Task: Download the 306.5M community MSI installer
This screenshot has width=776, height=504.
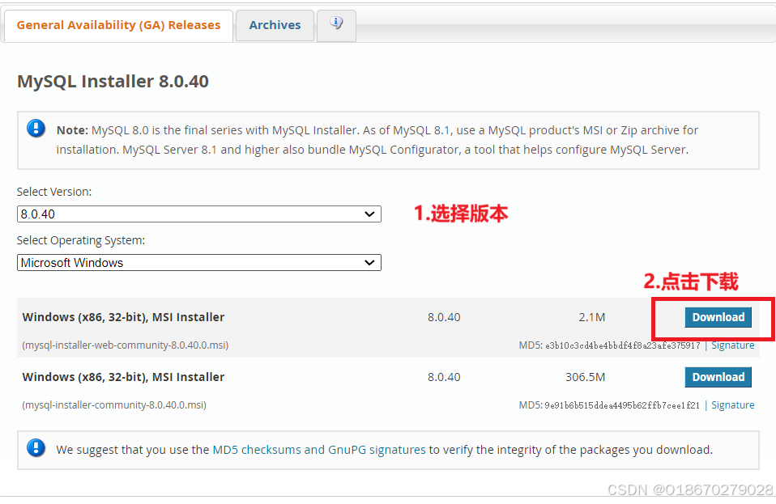Action: (718, 377)
